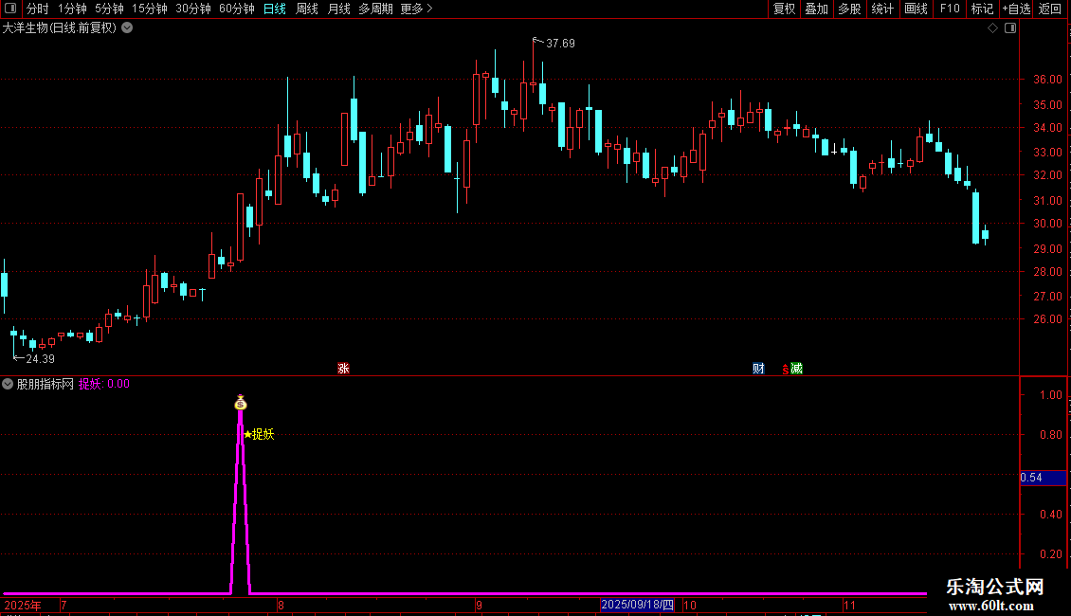Click the 叠加 overlay button

pos(816,9)
